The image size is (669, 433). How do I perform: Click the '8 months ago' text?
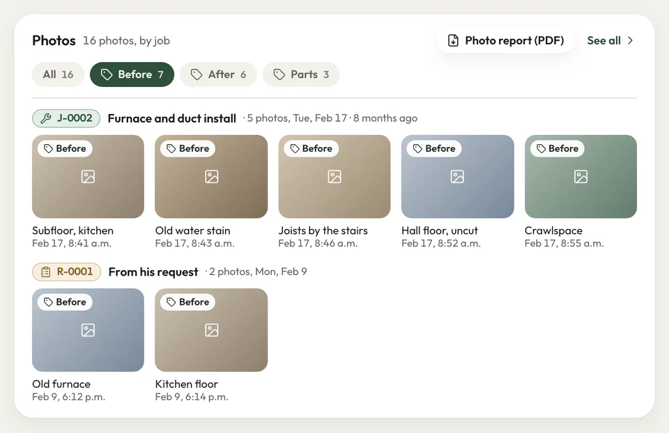(385, 118)
